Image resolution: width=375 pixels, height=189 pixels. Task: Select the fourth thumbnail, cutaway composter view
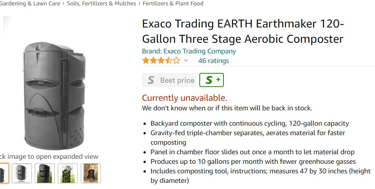coord(68,173)
